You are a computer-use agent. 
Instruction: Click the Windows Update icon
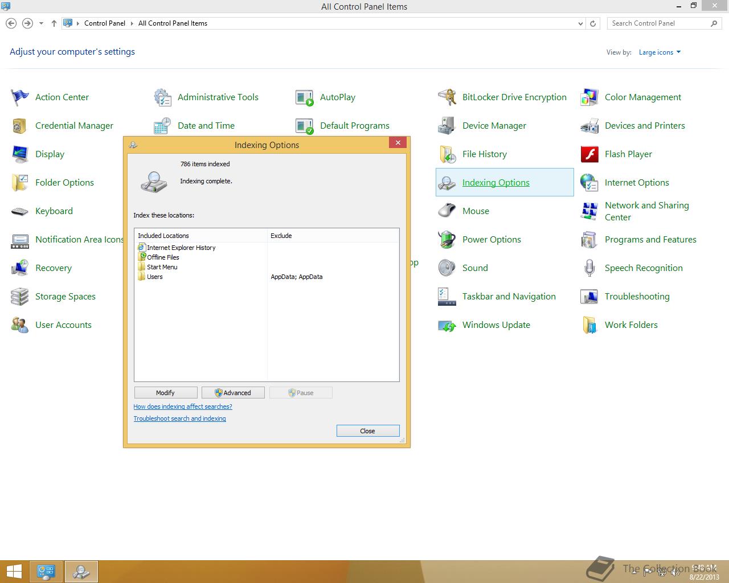pyautogui.click(x=447, y=325)
